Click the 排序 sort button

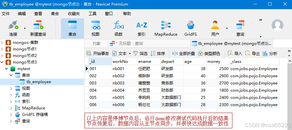coord(158,53)
